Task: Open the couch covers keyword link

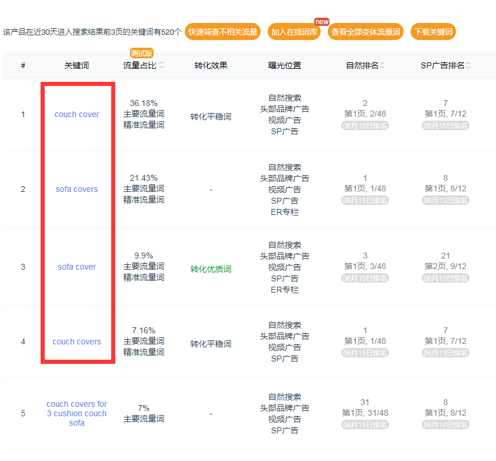Action: pos(77,341)
